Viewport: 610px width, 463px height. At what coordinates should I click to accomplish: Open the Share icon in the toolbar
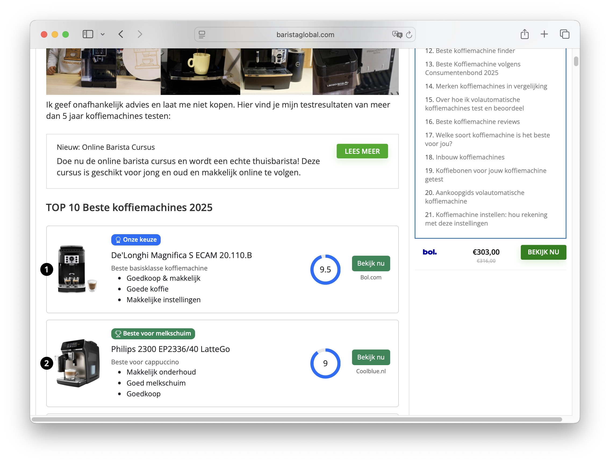(x=524, y=34)
